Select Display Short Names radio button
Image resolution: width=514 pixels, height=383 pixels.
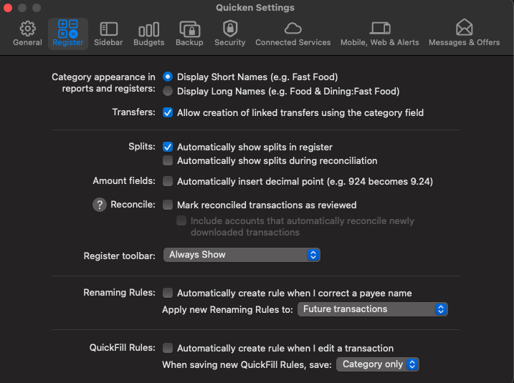(x=168, y=77)
